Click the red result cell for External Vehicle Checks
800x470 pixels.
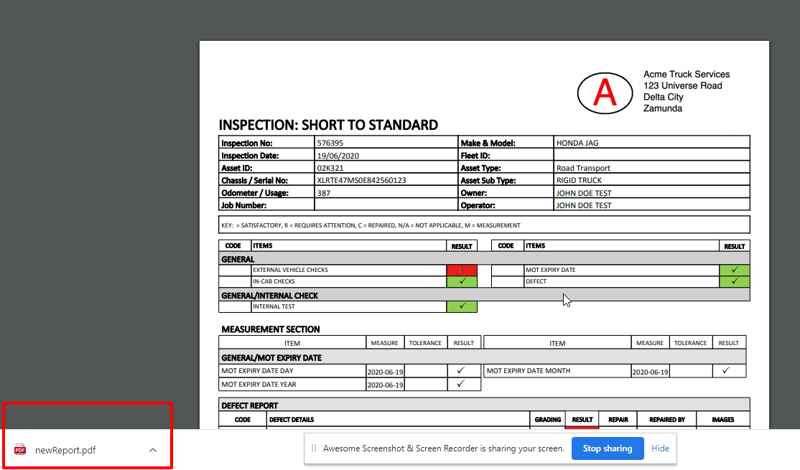(462, 271)
